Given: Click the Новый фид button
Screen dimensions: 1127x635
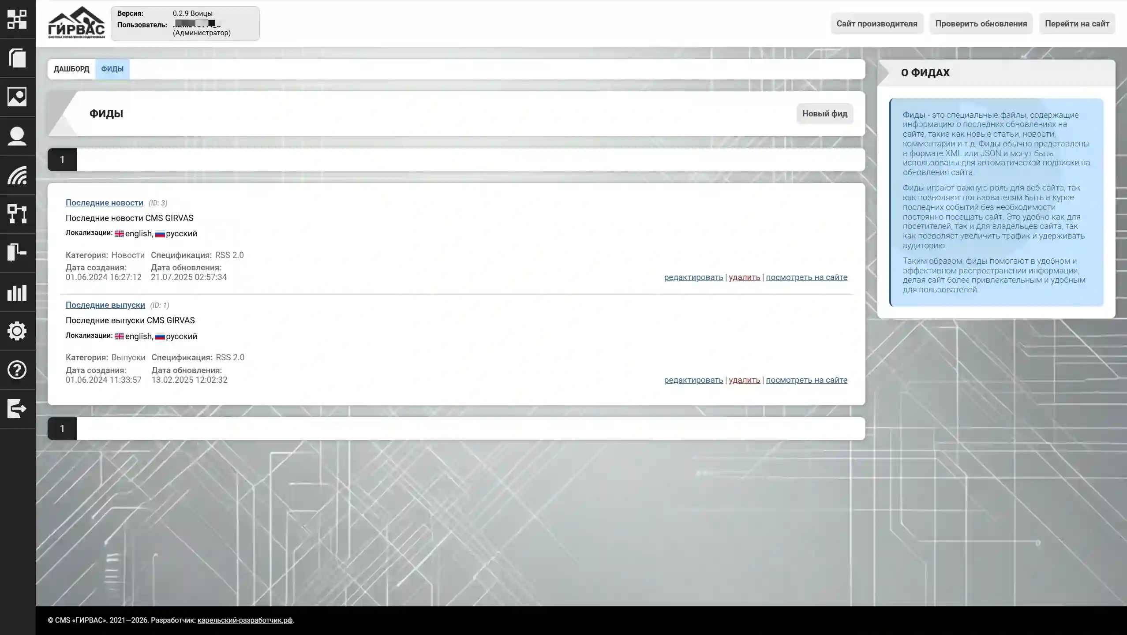Looking at the screenshot, I should click(x=824, y=114).
